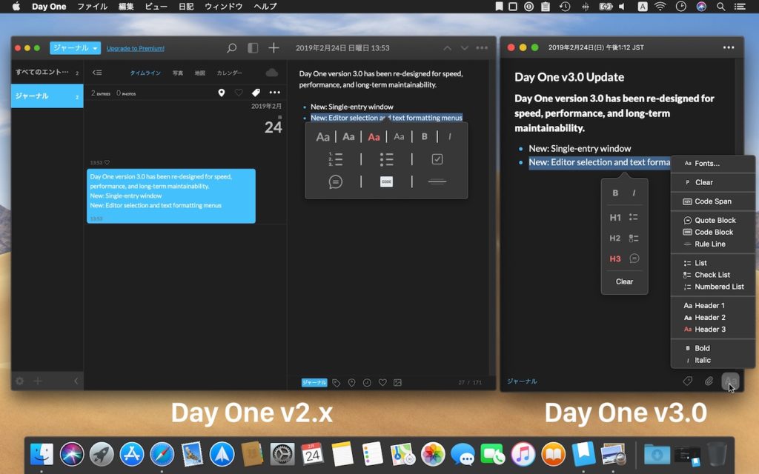The image size is (759, 474).
Task: Click Clear in v3 formatting popup
Action: 624,281
